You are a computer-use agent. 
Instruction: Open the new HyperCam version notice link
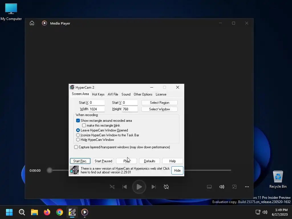click(x=125, y=170)
